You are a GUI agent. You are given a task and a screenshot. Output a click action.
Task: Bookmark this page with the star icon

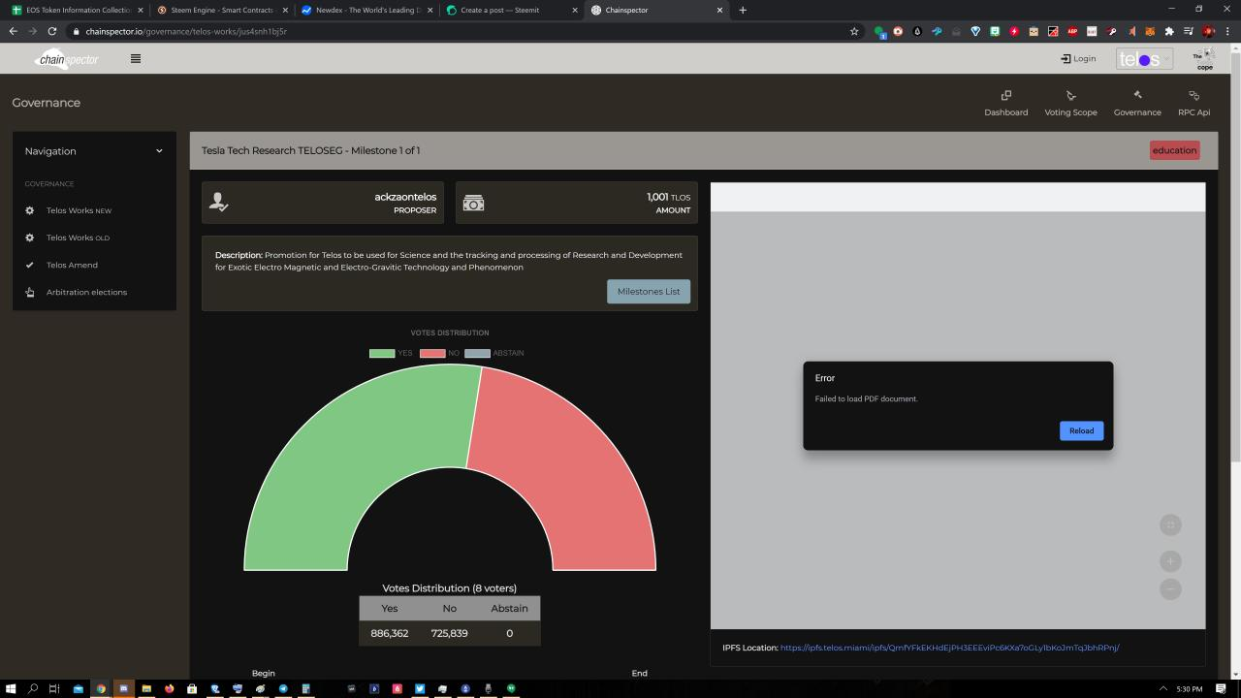point(853,31)
